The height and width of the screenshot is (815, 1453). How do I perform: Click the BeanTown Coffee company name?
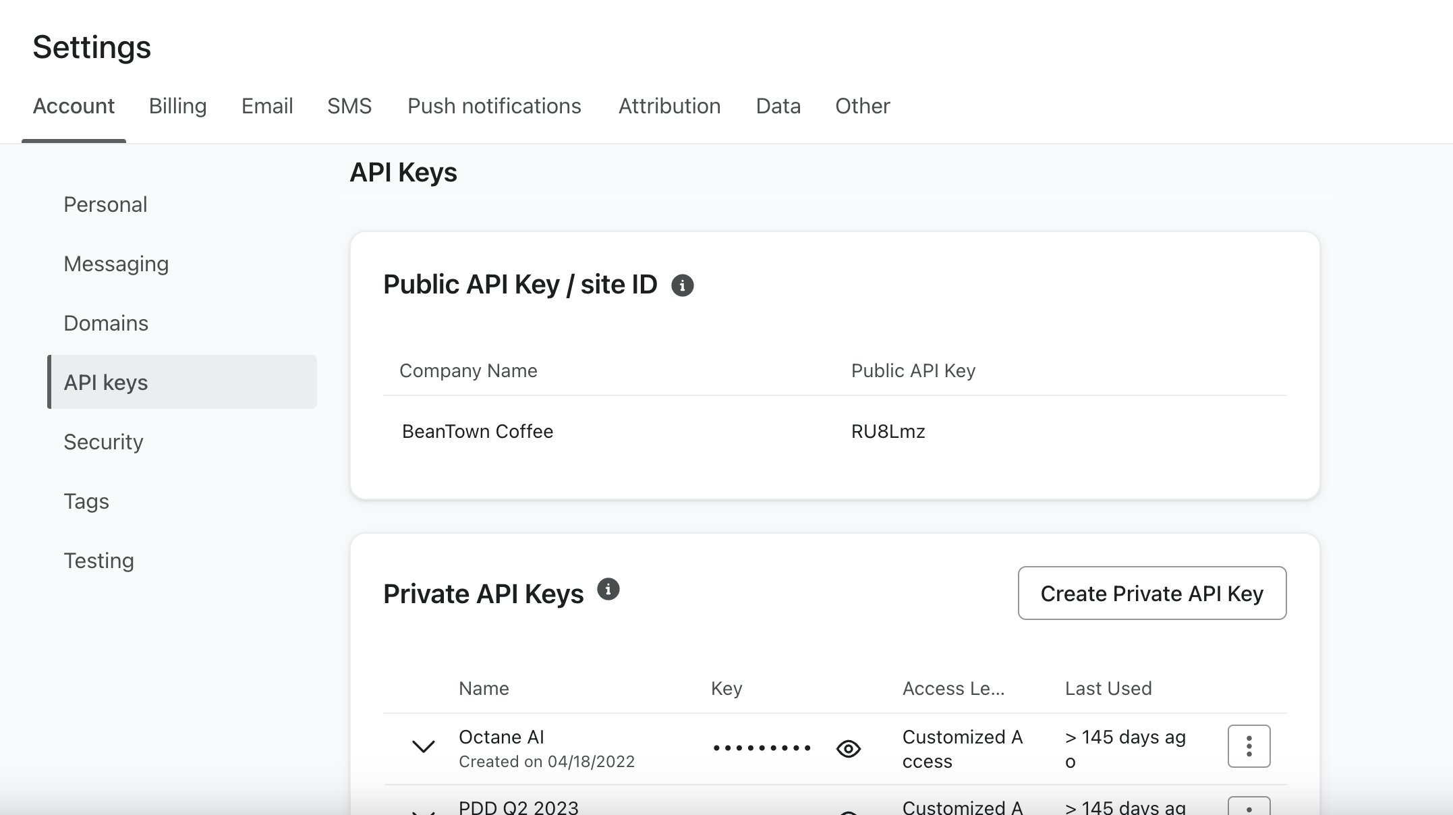477,431
